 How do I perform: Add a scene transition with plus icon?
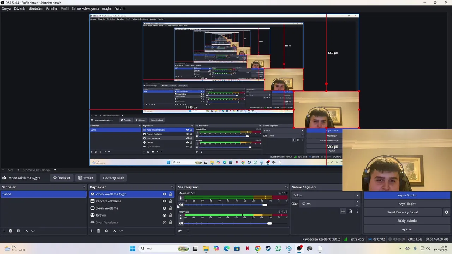(343, 211)
